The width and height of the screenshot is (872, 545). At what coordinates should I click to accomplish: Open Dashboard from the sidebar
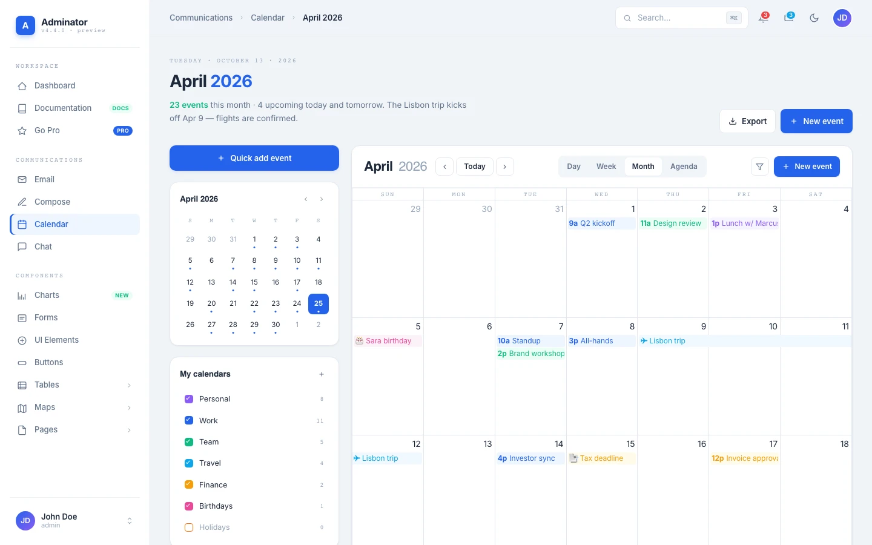75,86
